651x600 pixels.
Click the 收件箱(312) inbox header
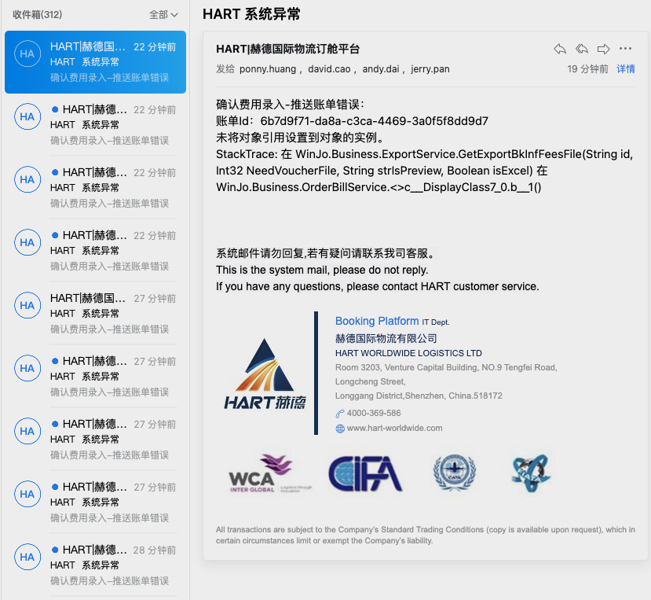tap(38, 15)
